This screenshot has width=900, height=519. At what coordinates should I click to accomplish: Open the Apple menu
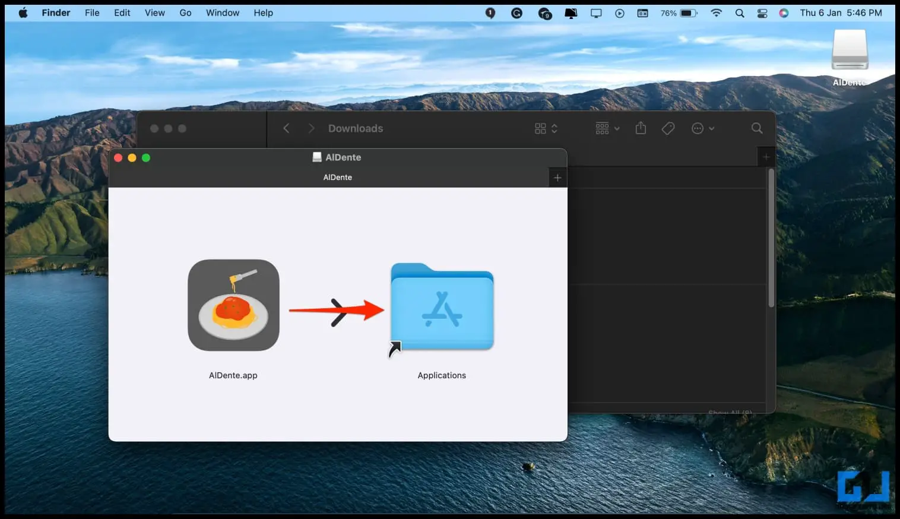(x=23, y=12)
